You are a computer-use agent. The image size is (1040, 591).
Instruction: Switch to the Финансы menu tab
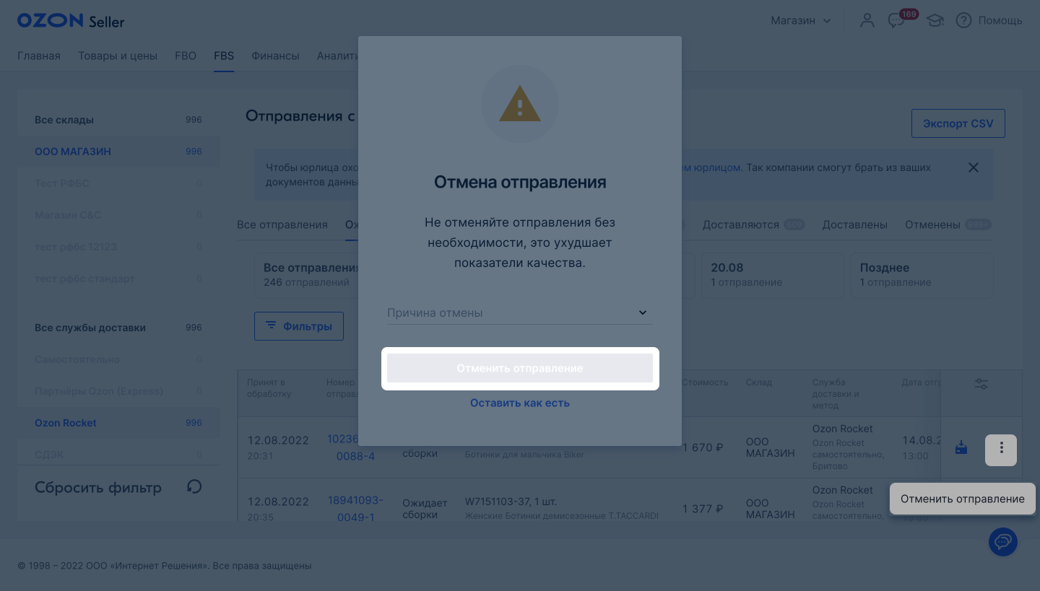coord(275,56)
